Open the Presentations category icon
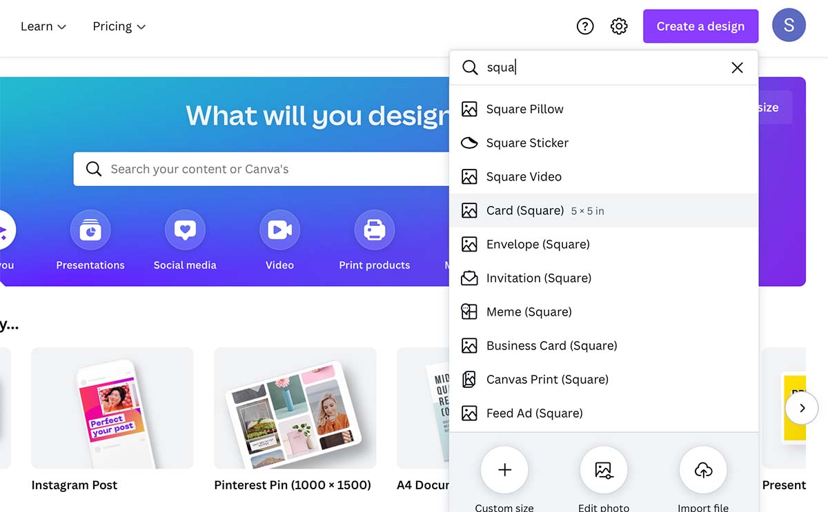The width and height of the screenshot is (828, 512). [90, 230]
